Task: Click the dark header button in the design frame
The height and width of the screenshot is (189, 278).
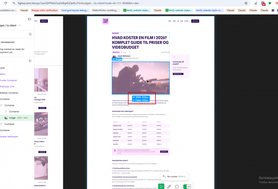Action: (x=195, y=21)
